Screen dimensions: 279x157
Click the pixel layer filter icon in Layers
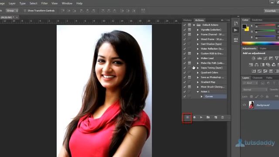262,83
